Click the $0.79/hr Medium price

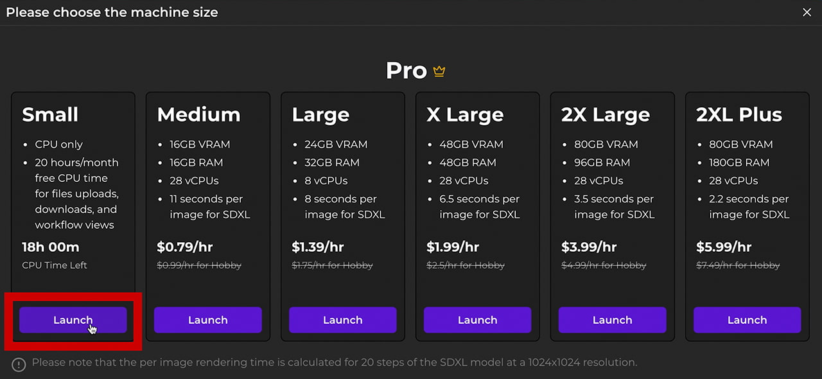[x=185, y=247]
